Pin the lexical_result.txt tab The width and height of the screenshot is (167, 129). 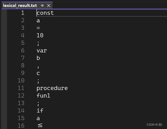[x=42, y=5]
